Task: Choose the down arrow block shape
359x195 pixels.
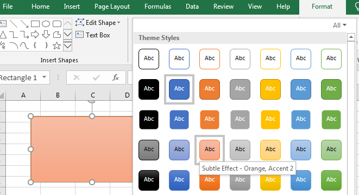Action: coord(46,35)
